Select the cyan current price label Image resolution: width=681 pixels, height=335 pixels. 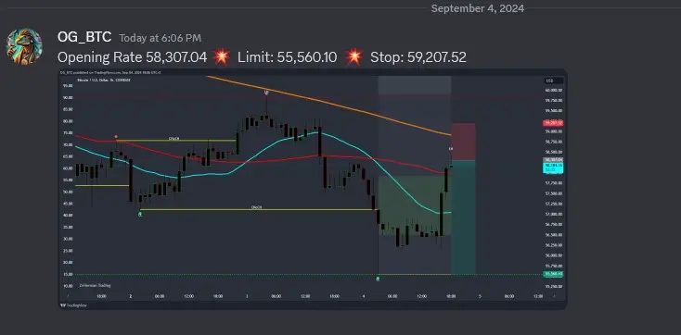pyautogui.click(x=553, y=167)
